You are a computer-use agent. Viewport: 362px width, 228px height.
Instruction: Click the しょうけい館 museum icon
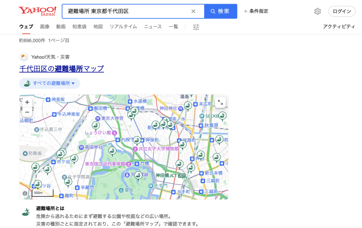point(114,133)
